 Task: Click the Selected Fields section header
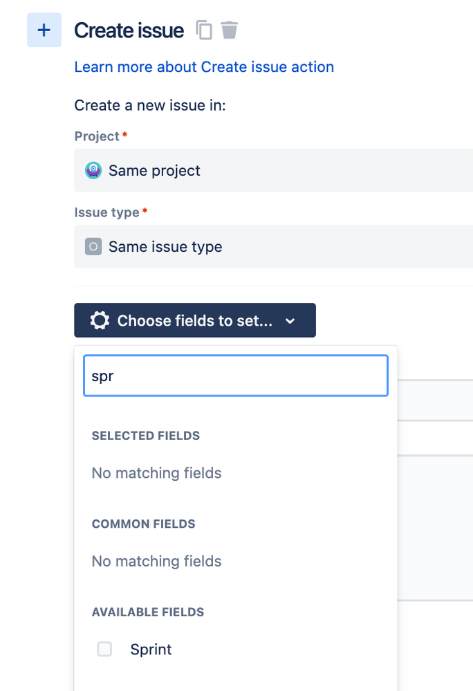[x=146, y=436]
